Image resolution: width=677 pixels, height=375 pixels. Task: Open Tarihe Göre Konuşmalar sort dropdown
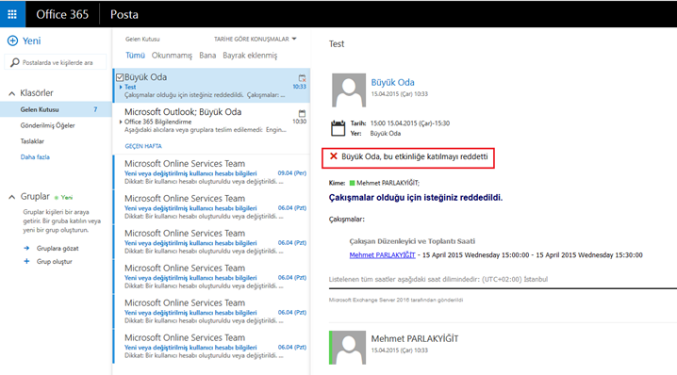click(x=256, y=39)
